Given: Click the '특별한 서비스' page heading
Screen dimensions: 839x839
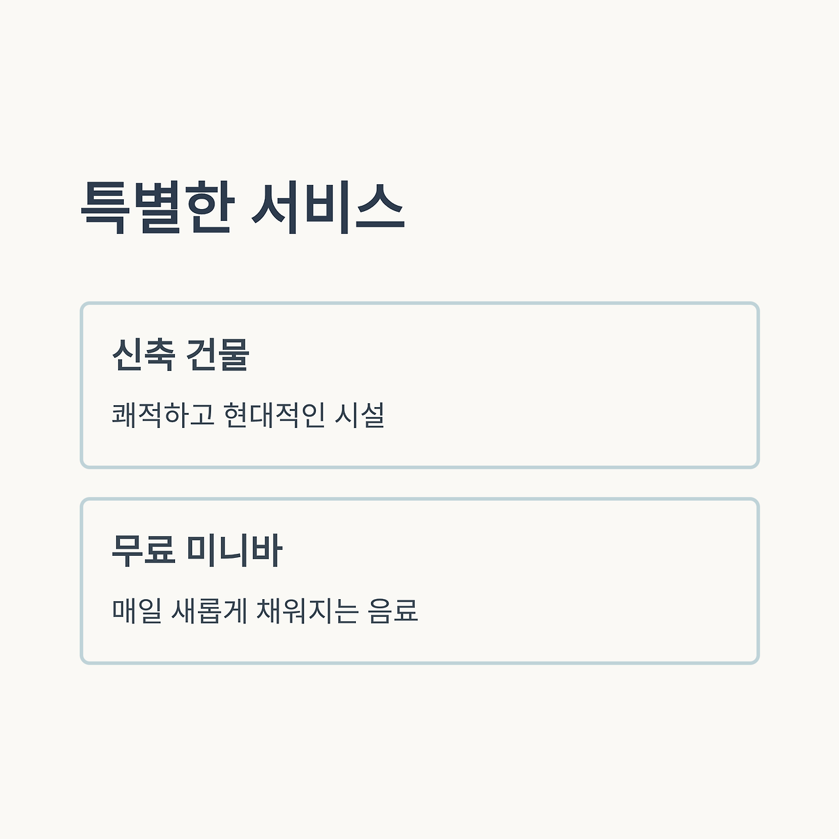Looking at the screenshot, I should click(243, 208).
